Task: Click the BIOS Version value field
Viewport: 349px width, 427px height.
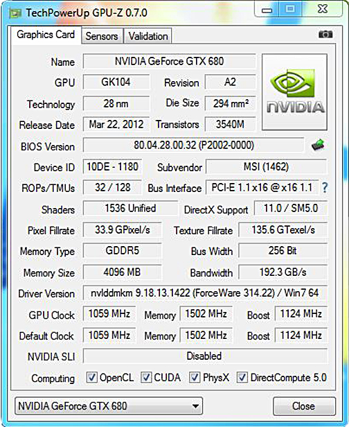Action: coord(194,145)
